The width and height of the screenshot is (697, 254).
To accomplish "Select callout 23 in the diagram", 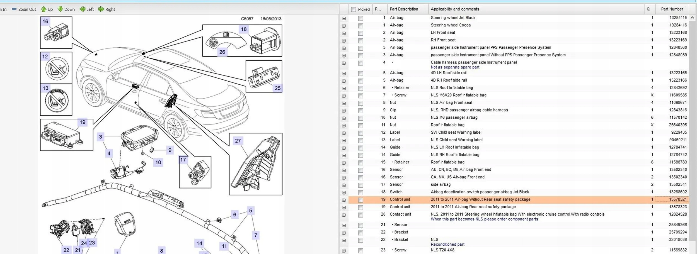I will coord(92,243).
